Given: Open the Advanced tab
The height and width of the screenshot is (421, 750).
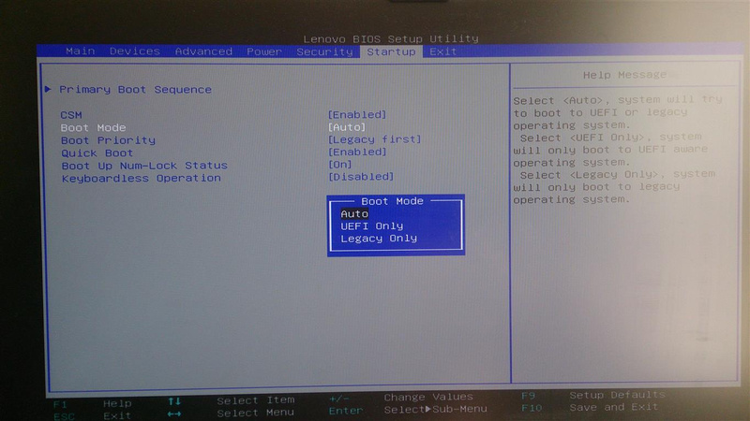Looking at the screenshot, I should tap(203, 51).
